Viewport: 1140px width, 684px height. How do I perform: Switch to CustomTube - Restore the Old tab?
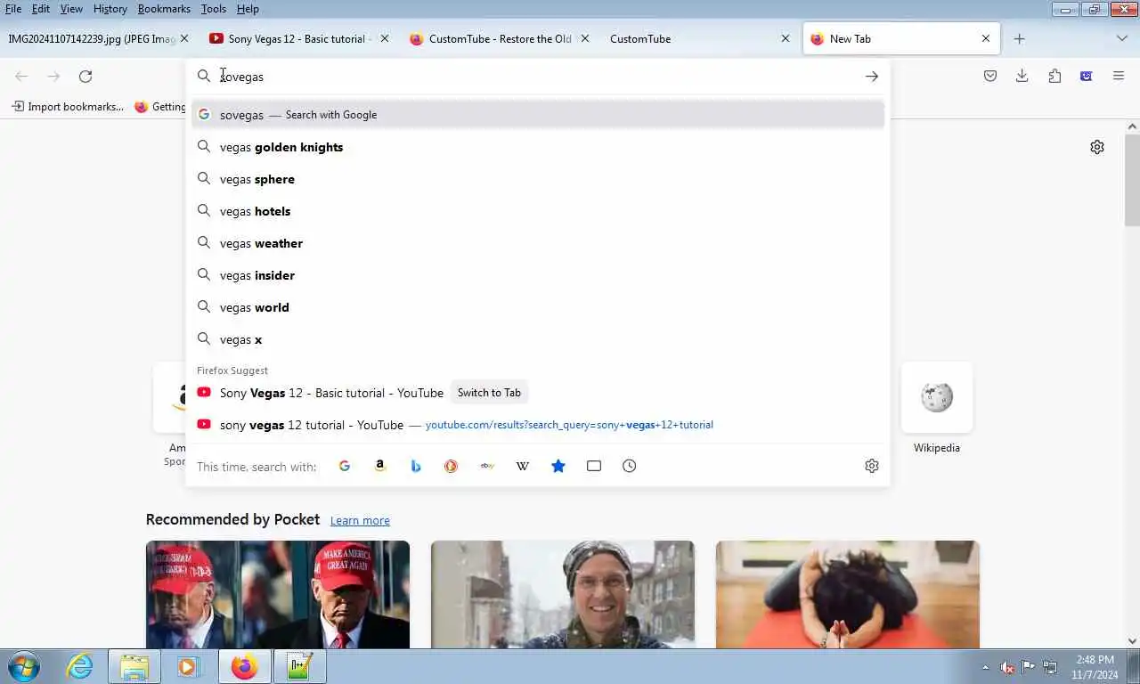tap(500, 39)
